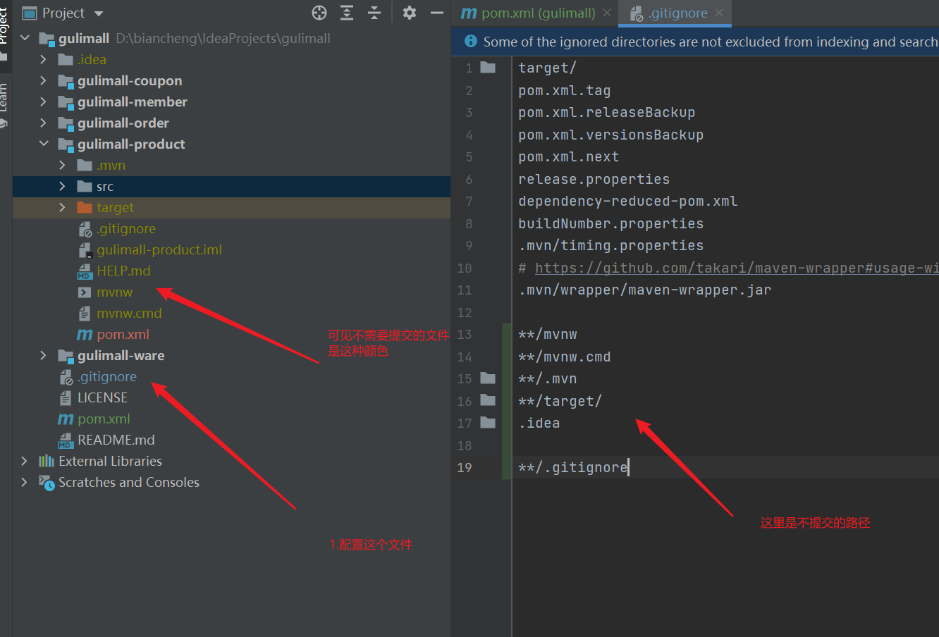Select the src folder icon

[85, 186]
